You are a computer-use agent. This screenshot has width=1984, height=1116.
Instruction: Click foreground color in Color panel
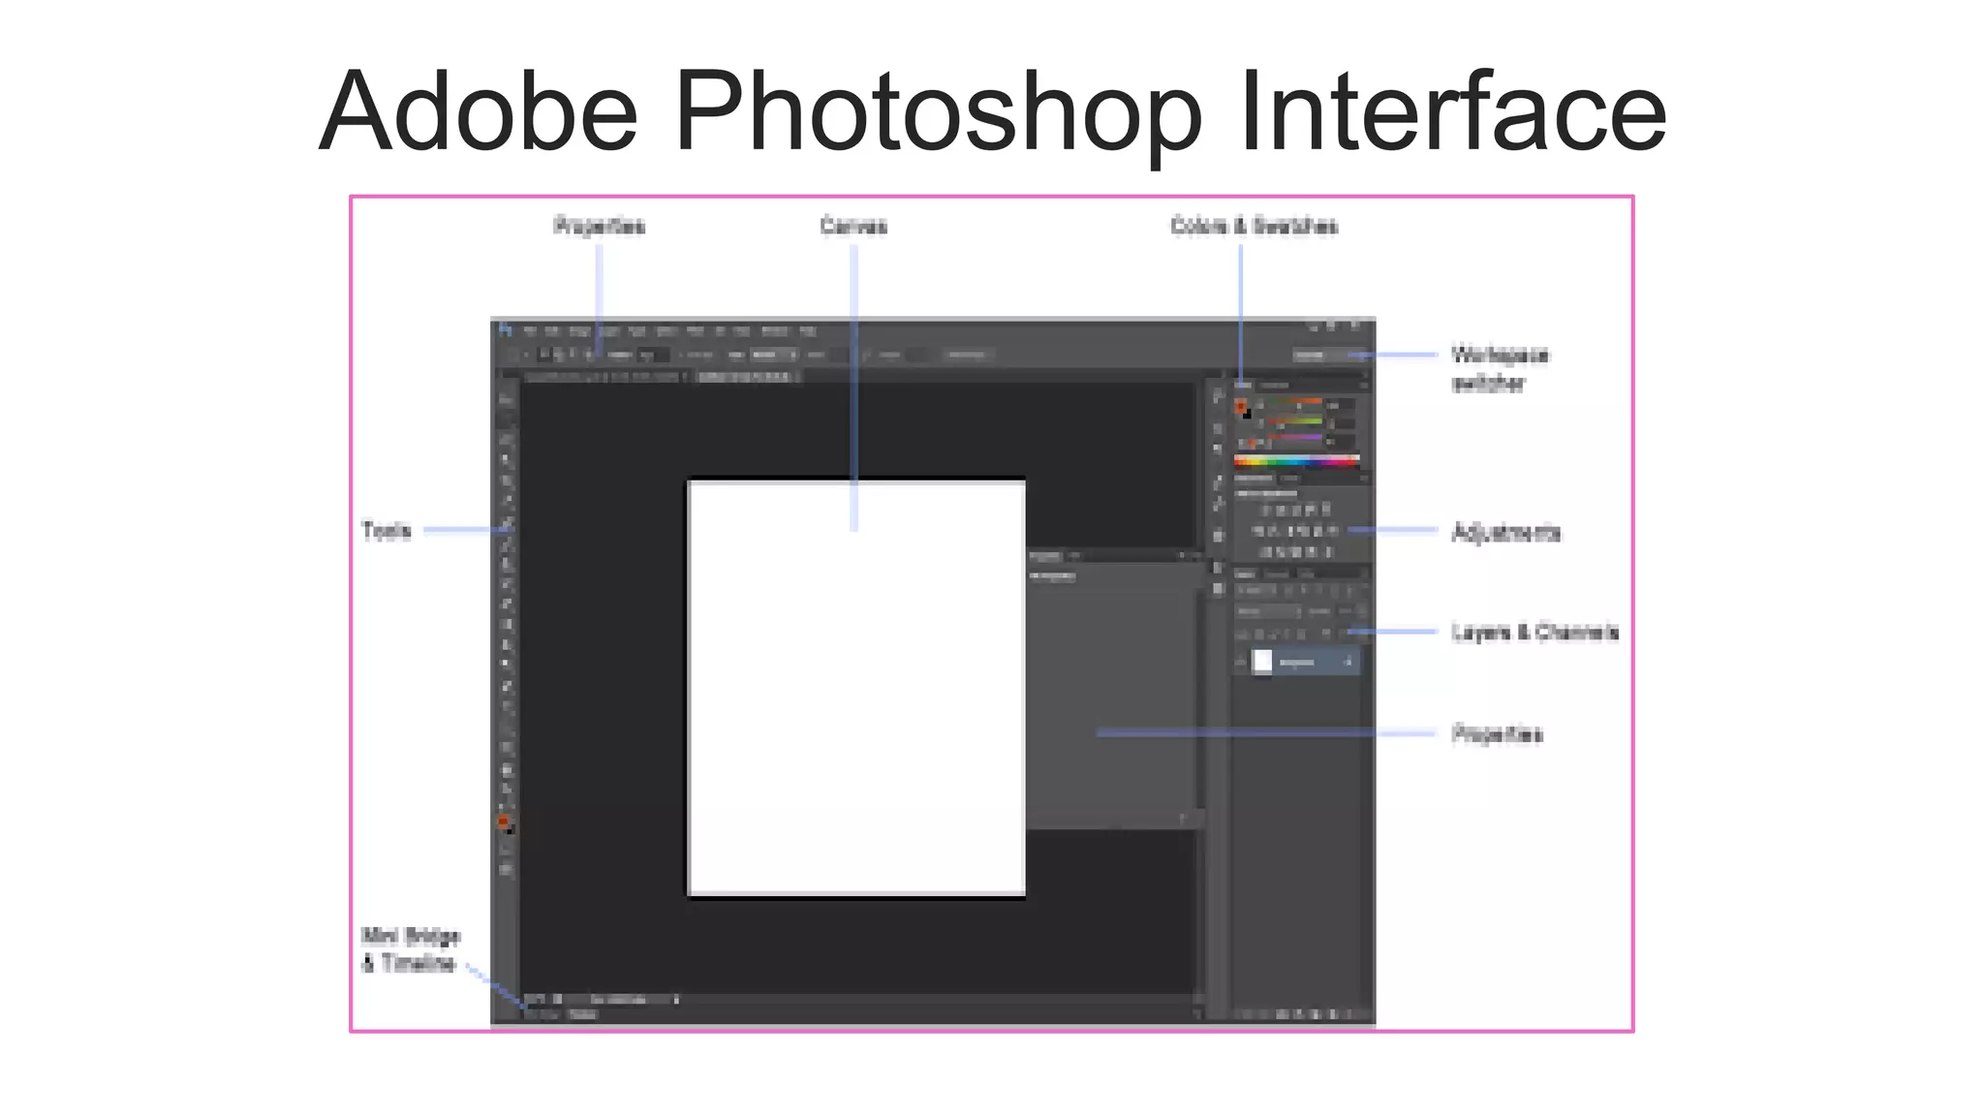(x=1240, y=405)
